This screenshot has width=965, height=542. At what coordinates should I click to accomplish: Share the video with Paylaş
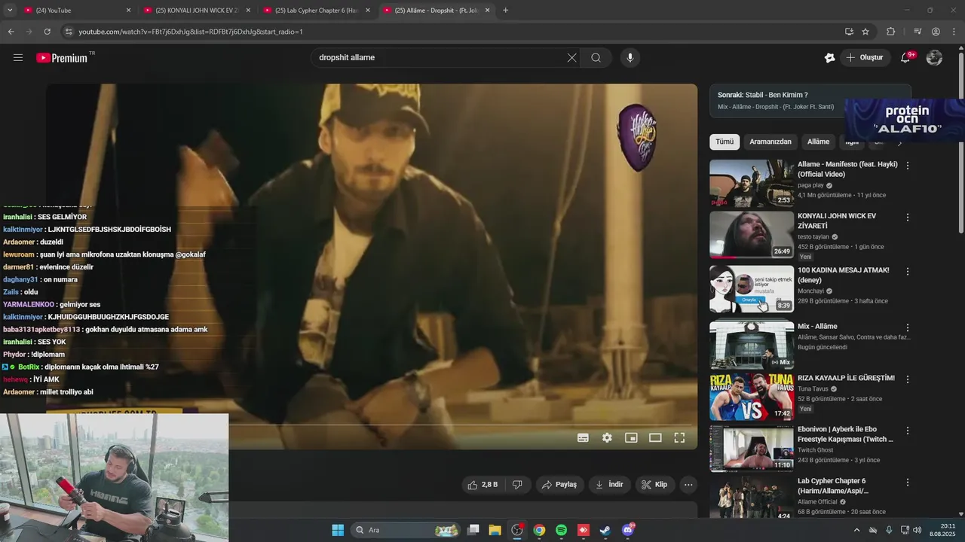coord(559,485)
